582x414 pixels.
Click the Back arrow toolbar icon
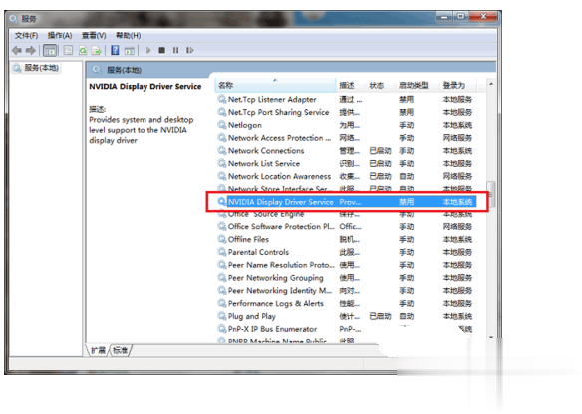(x=17, y=50)
